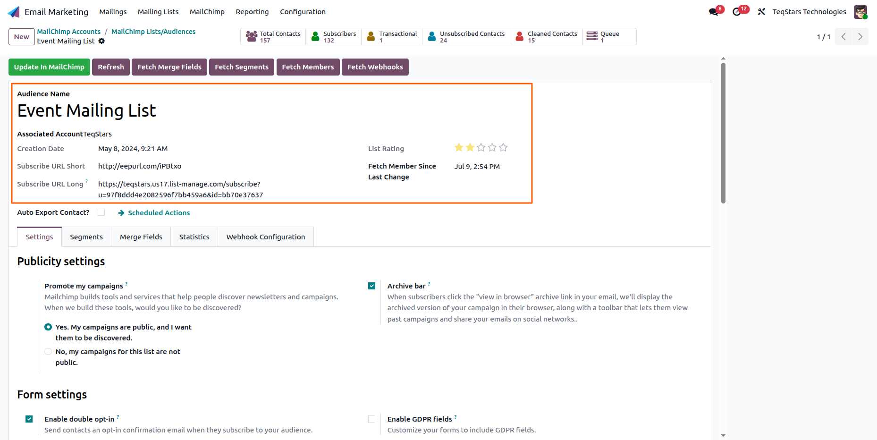Check the Enable GDPR fields checkbox
The width and height of the screenshot is (877, 440).
[372, 419]
